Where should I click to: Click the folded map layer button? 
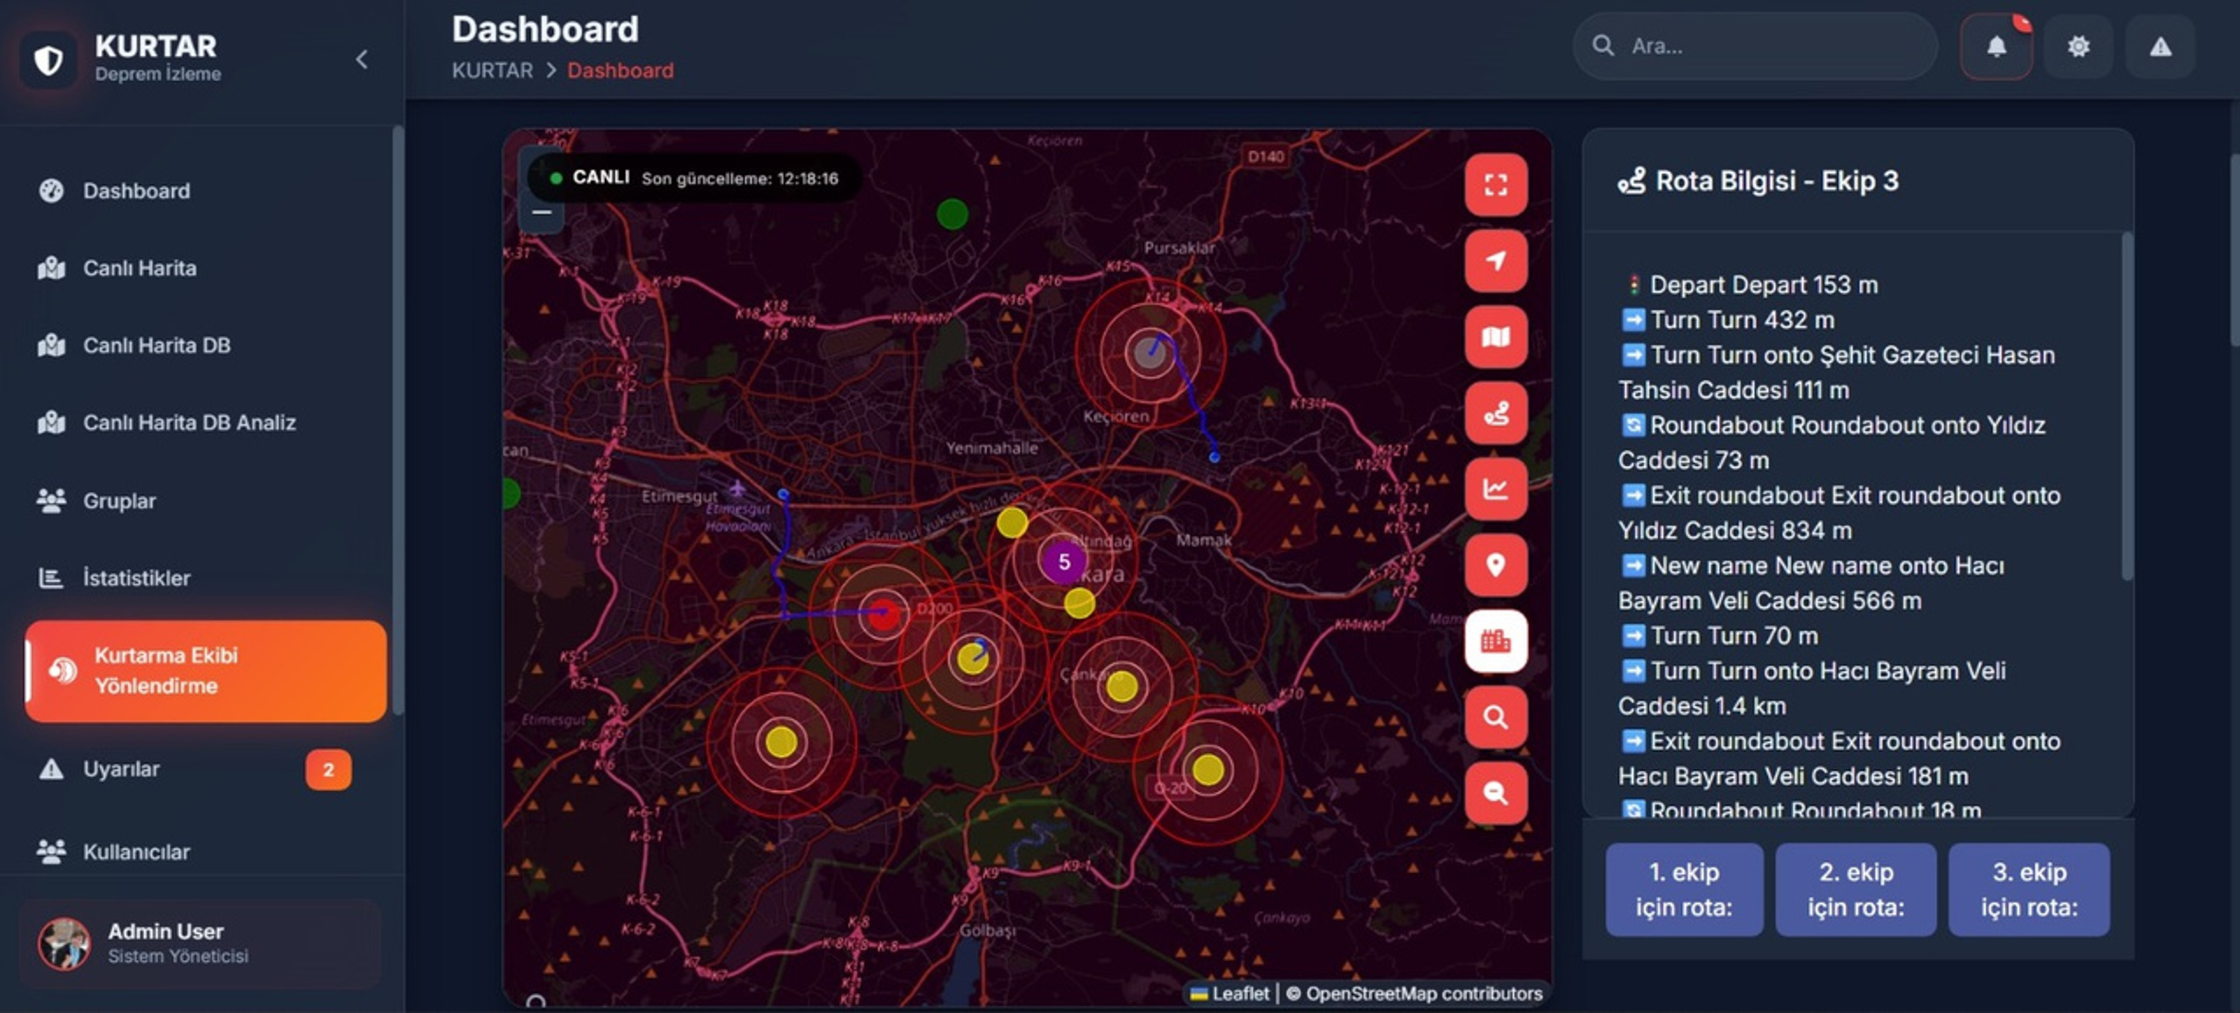tap(1495, 337)
